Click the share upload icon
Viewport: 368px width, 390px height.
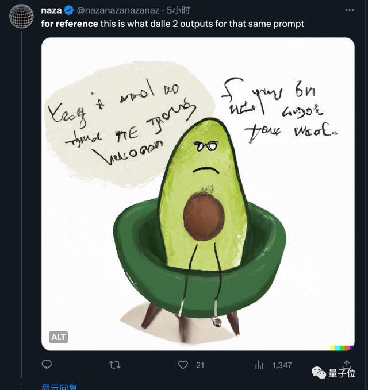click(x=347, y=362)
